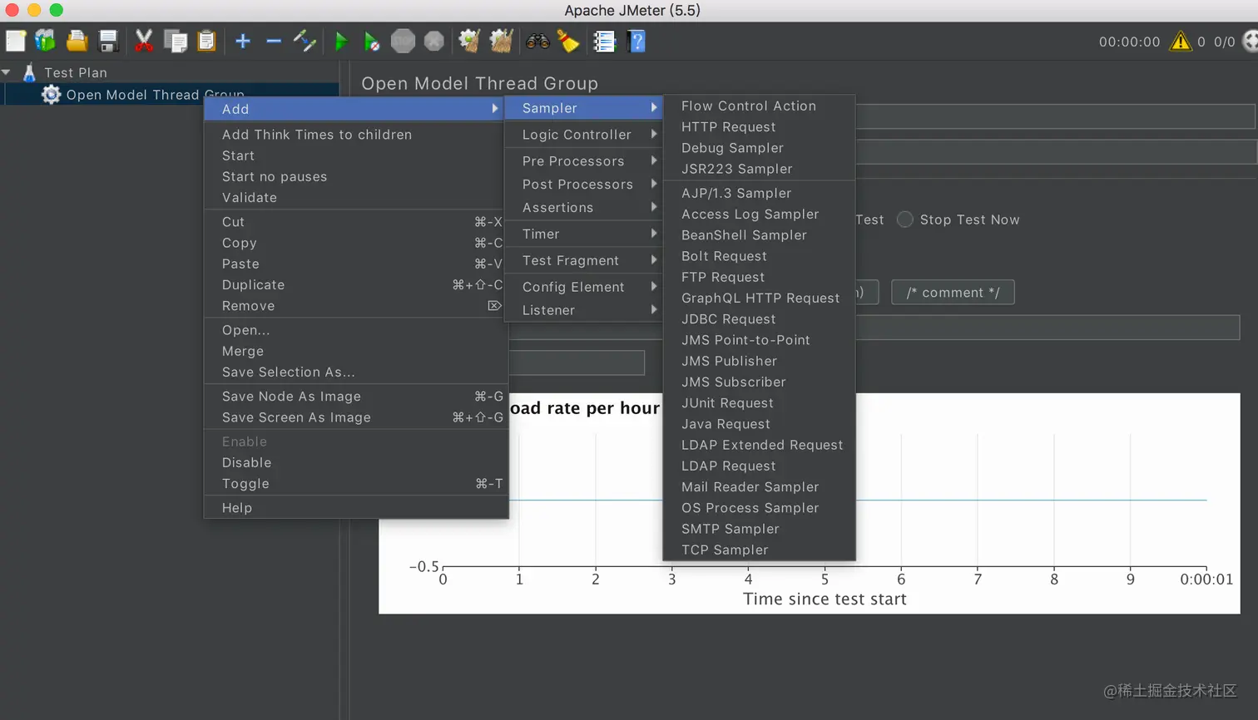1258x720 pixels.
Task: Click the New test plan icon
Action: pyautogui.click(x=16, y=41)
